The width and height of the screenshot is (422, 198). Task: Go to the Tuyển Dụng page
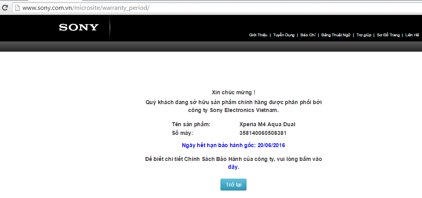pyautogui.click(x=284, y=35)
